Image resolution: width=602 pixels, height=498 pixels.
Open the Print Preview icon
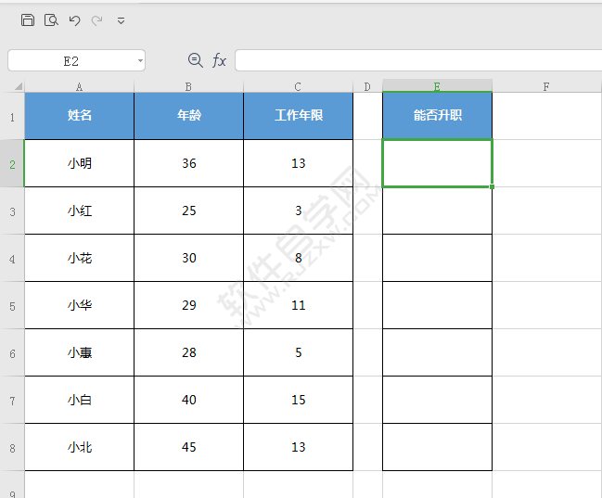[51, 20]
